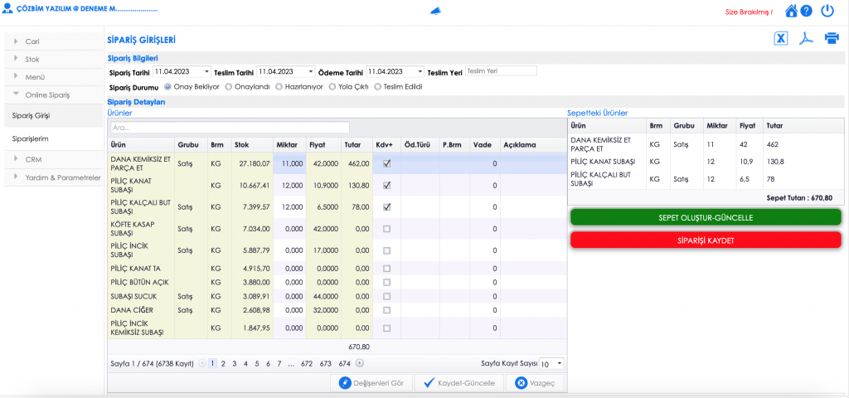Uncheck Kdv+ for DANA KEMİKSİZ ET PARÇA ET
Image resolution: width=849 pixels, height=398 pixels.
click(386, 164)
